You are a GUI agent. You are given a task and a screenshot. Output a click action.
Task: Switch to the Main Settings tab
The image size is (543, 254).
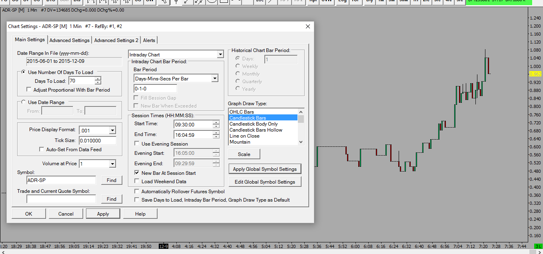click(x=30, y=40)
